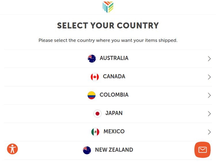Choose MEXICO country label

tap(114, 131)
